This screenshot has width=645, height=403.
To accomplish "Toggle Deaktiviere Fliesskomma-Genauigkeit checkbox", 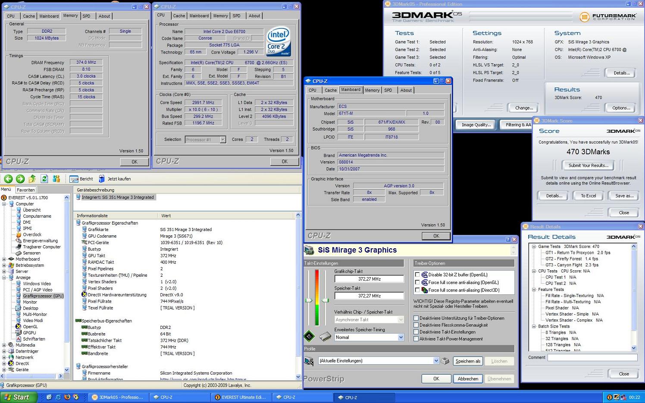I will pyautogui.click(x=416, y=325).
